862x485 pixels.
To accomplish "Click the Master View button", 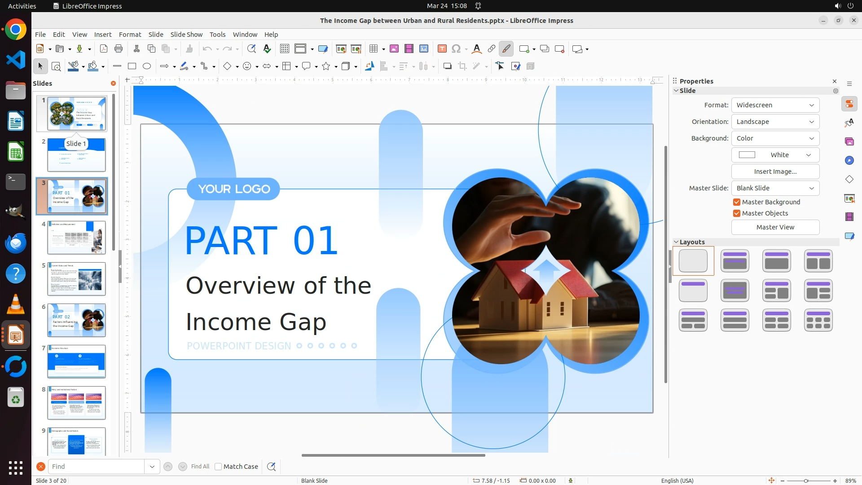I will coord(775,227).
